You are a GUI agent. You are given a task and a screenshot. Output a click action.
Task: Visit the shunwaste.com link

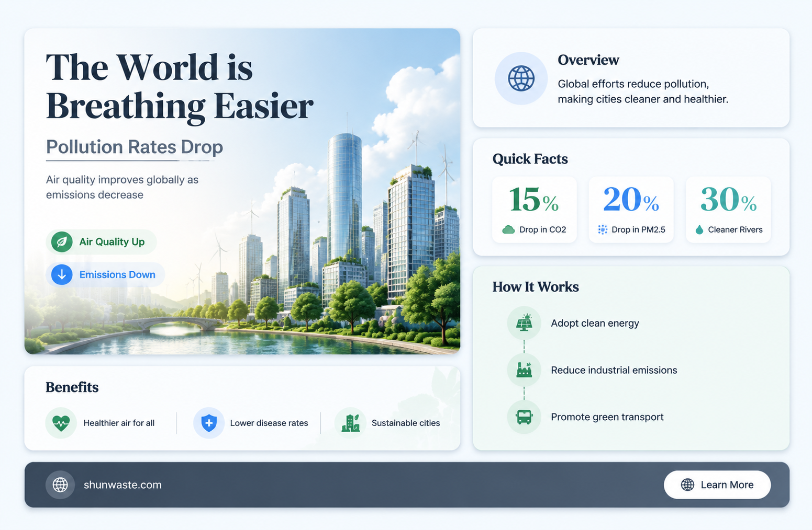click(x=123, y=485)
